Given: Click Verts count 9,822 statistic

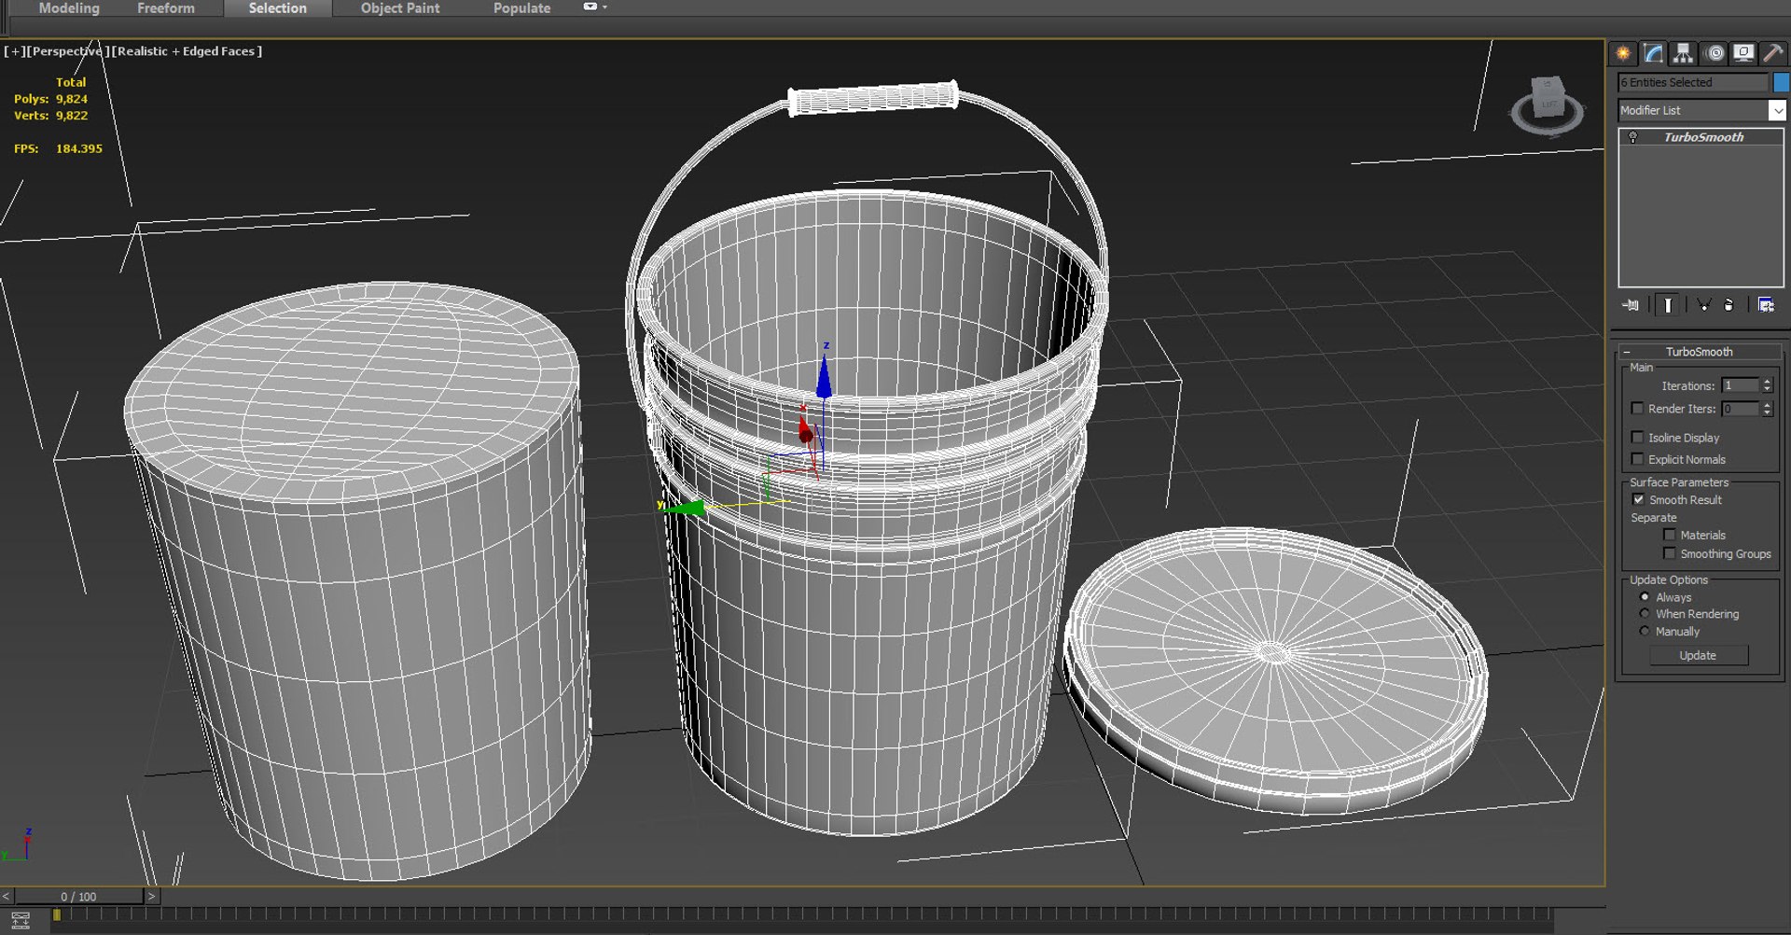Looking at the screenshot, I should pos(51,116).
